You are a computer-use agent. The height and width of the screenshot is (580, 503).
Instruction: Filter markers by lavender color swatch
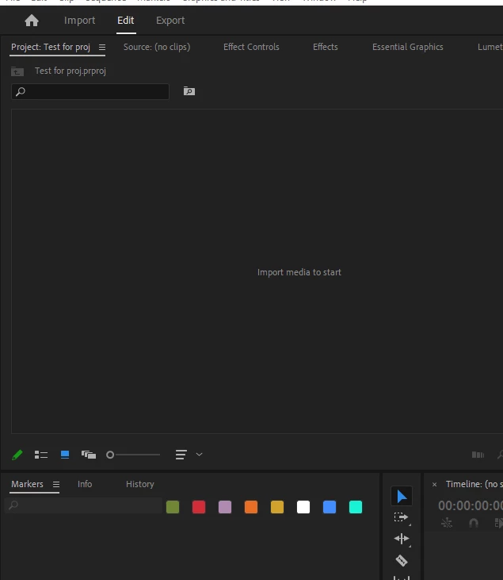point(225,507)
